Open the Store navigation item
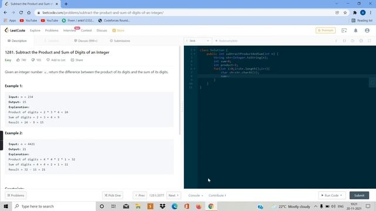Image resolution: width=376 pixels, height=211 pixels. 119,30
